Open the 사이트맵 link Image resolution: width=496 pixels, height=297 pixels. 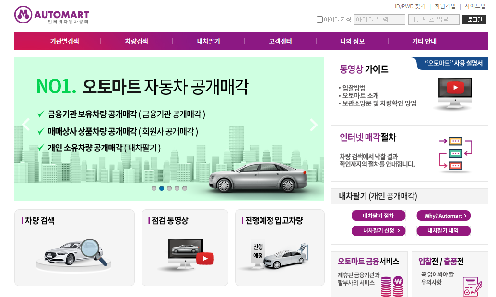[x=475, y=6]
